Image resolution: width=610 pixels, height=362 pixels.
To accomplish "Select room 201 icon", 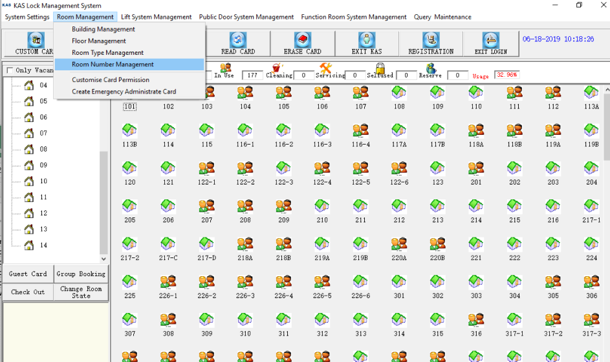I will click(476, 168).
